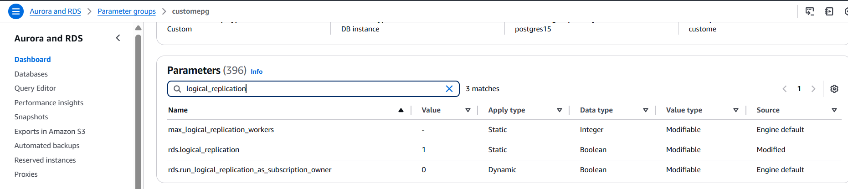The height and width of the screenshot is (189, 848).
Task: Go to the previous results page
Action: [785, 89]
